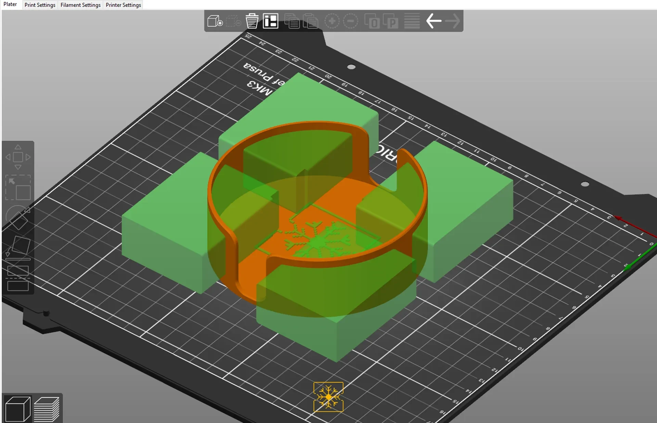
Task: Click the Paste clipboard icon
Action: 311,21
